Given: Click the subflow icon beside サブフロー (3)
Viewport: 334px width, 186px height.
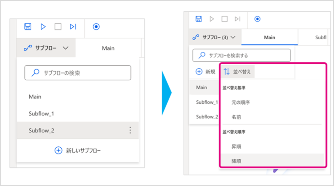Looking at the screenshot, I should point(196,37).
